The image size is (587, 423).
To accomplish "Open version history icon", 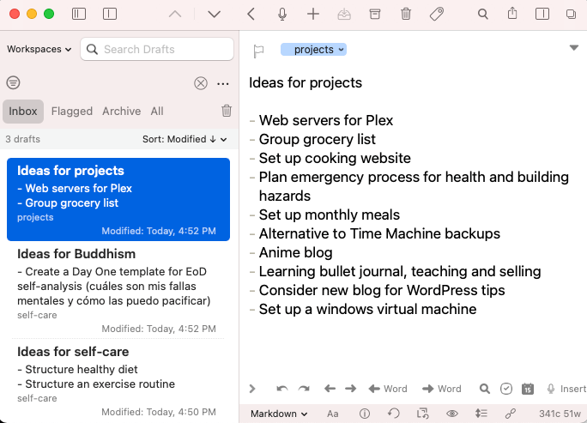I will (393, 414).
